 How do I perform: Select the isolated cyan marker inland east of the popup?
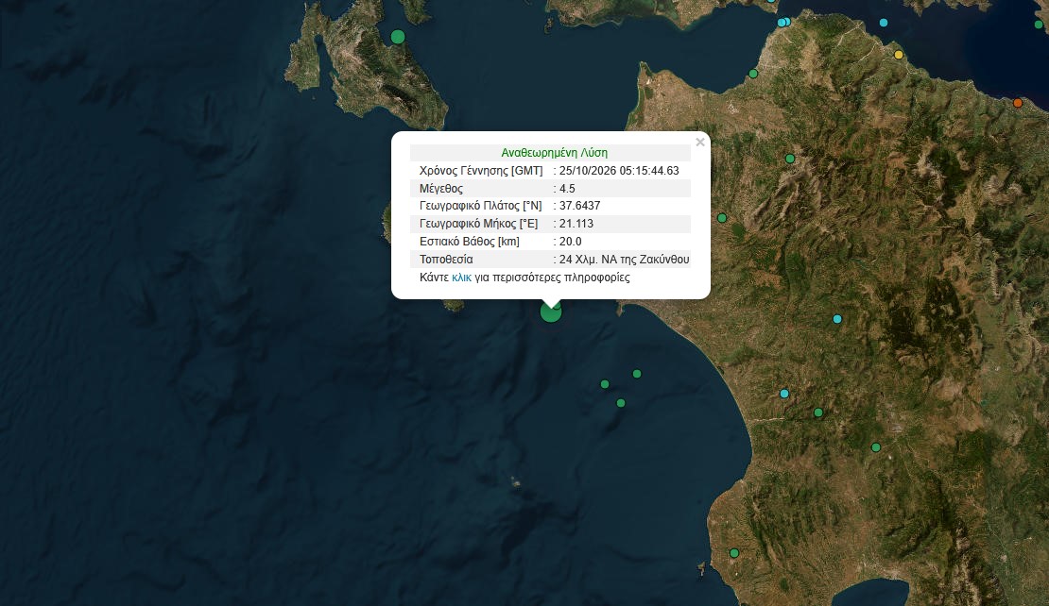point(837,319)
